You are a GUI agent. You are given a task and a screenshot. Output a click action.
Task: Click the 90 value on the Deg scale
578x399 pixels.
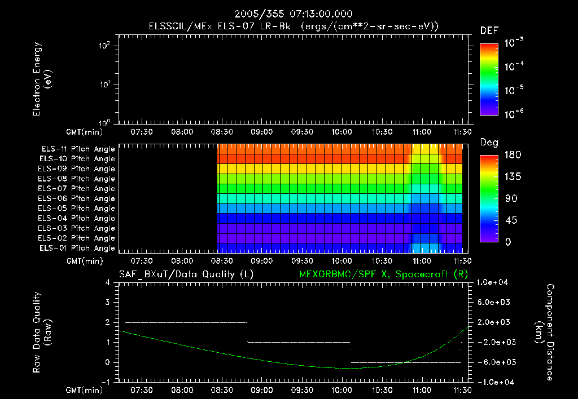point(511,198)
